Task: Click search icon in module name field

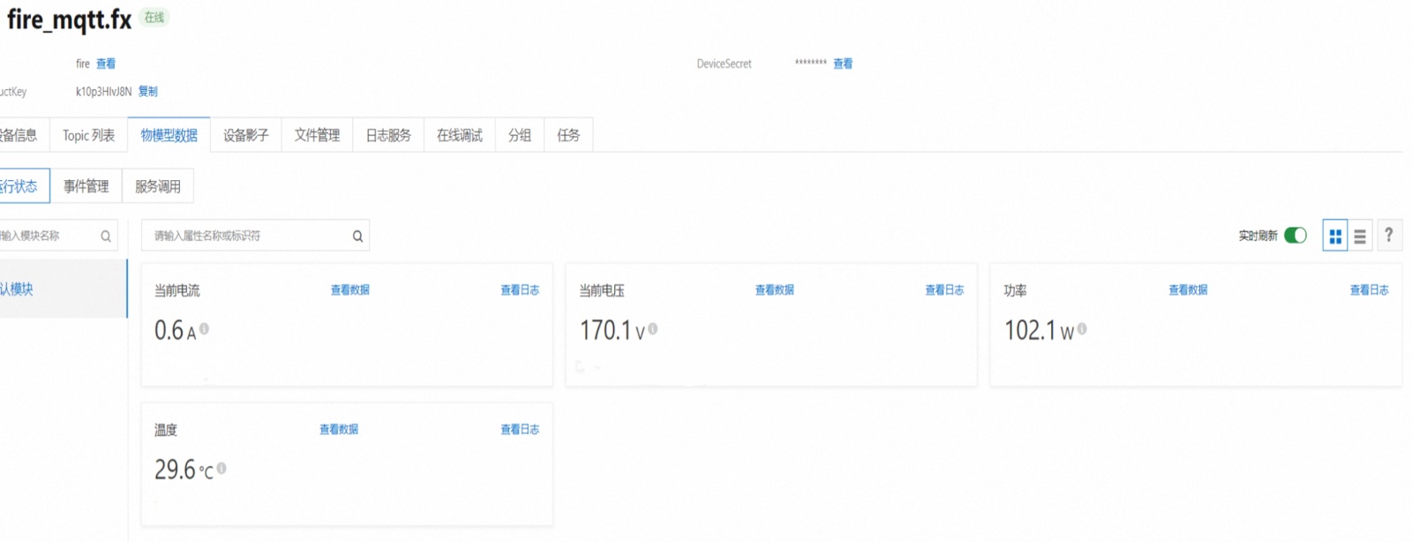Action: (106, 236)
